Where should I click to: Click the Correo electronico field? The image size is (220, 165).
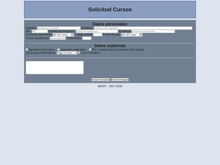tap(58, 38)
